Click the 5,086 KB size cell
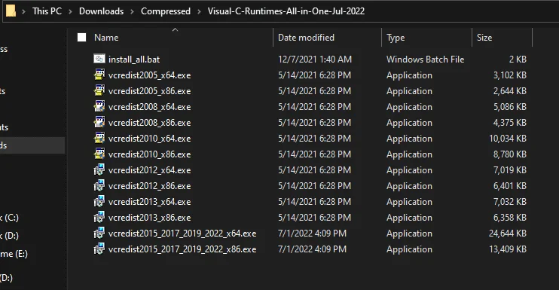This screenshot has height=290, width=559. (x=510, y=106)
